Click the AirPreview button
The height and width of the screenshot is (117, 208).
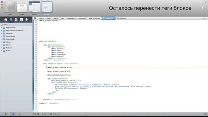[x=56, y=114]
